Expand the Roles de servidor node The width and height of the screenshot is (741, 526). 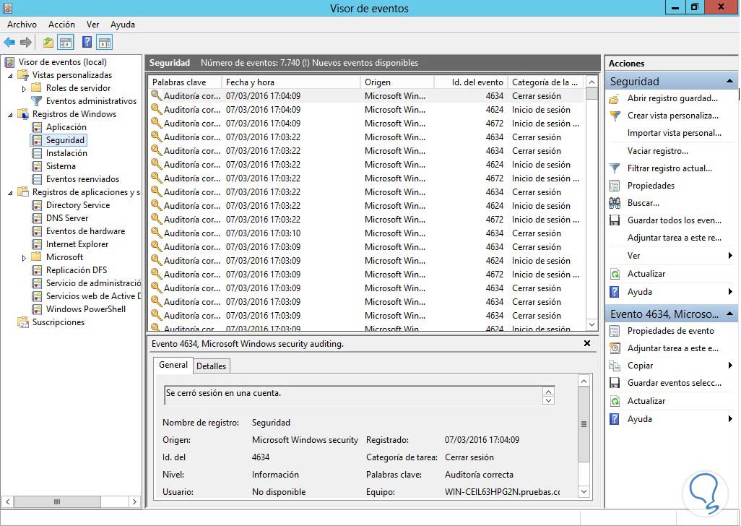(x=24, y=88)
